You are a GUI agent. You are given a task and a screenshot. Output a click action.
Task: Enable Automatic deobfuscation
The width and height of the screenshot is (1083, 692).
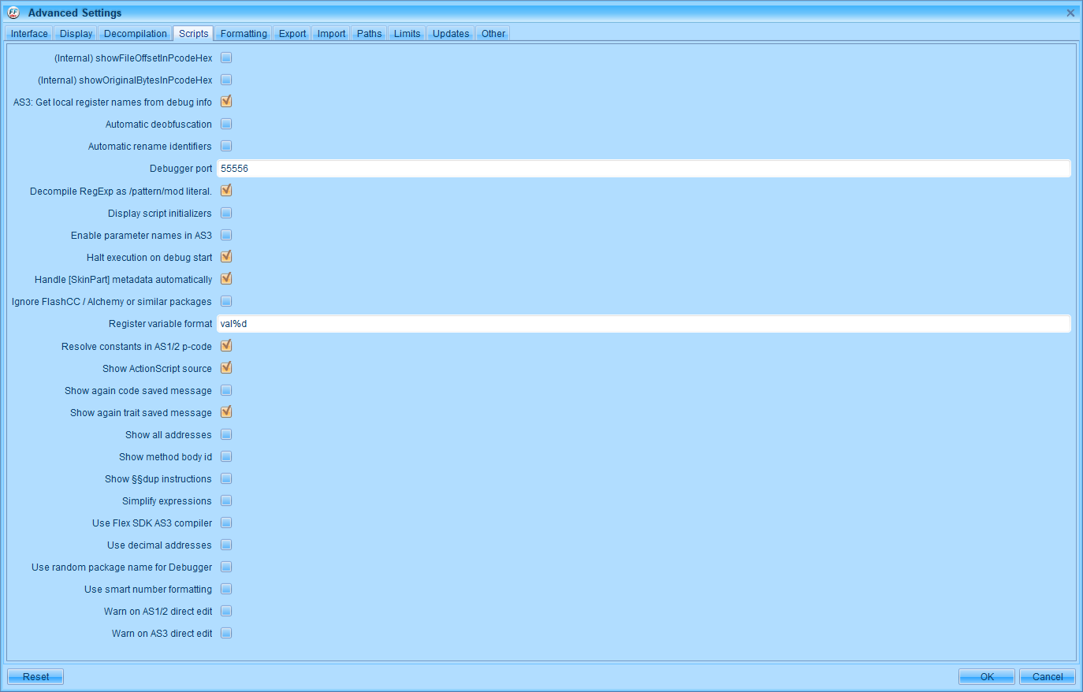click(x=226, y=124)
